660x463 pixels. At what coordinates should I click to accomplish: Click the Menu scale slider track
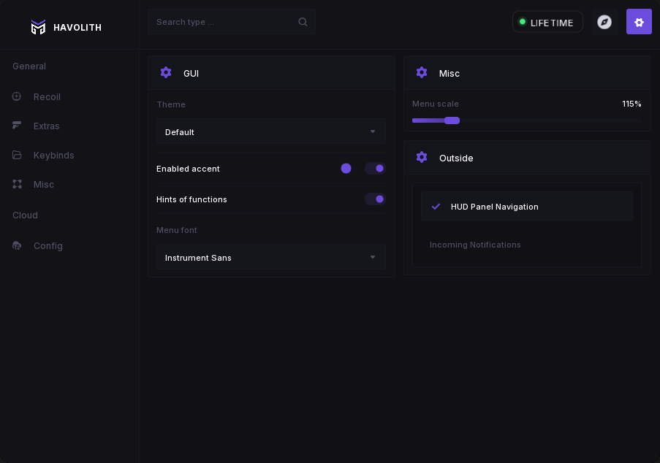[x=526, y=120]
